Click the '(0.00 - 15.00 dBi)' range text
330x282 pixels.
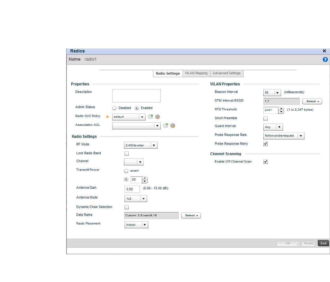coord(156,188)
